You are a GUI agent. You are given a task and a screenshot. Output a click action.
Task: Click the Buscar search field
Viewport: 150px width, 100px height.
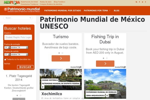[x=18, y=18]
